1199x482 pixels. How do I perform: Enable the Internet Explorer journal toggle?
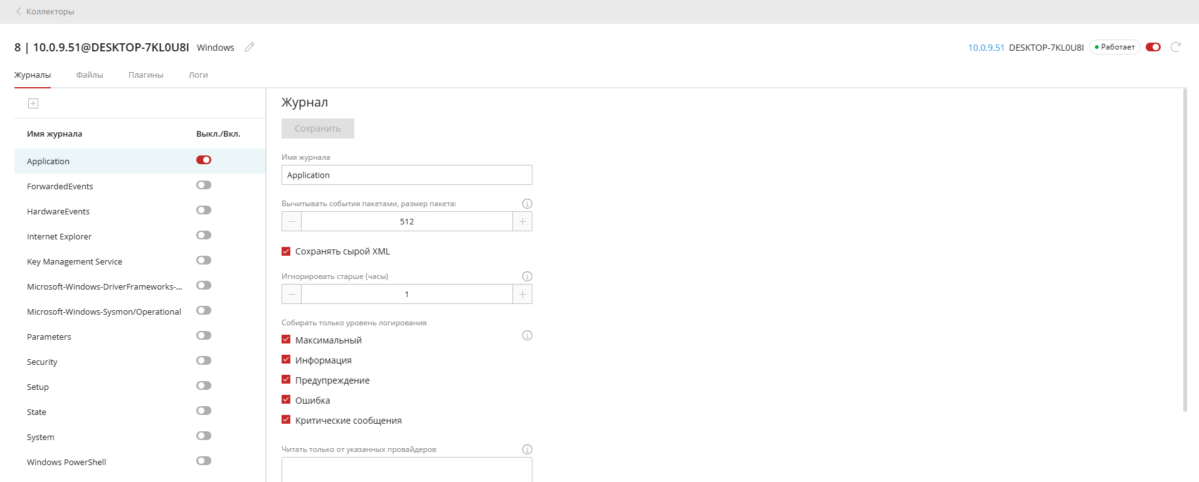click(x=204, y=235)
